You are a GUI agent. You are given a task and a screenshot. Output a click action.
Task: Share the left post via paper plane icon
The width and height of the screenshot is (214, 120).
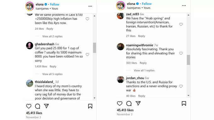46,106
